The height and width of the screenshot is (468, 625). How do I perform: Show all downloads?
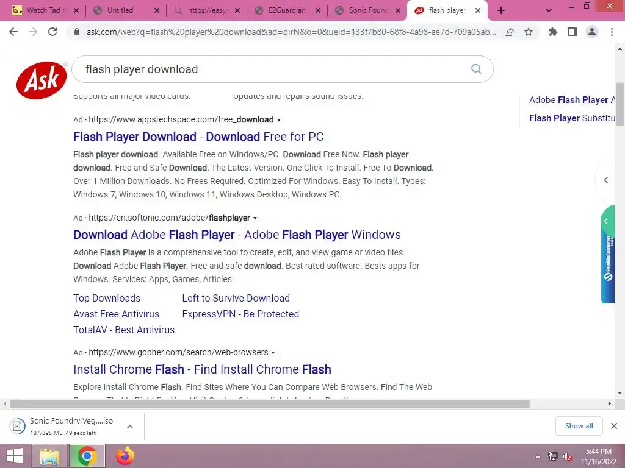point(579,426)
